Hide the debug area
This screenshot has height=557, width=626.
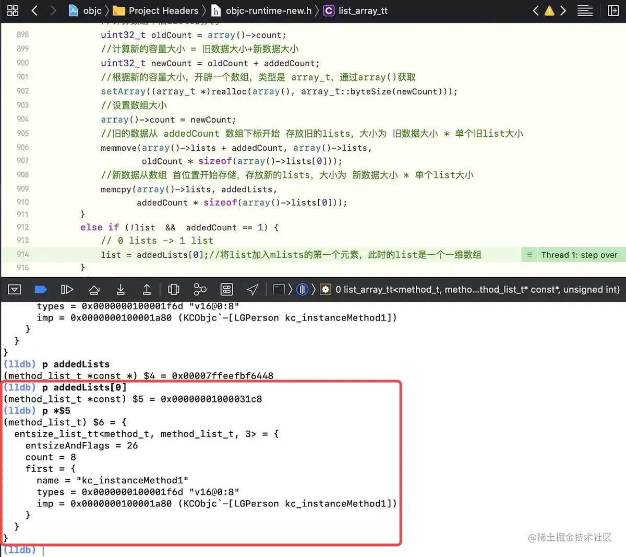point(15,289)
